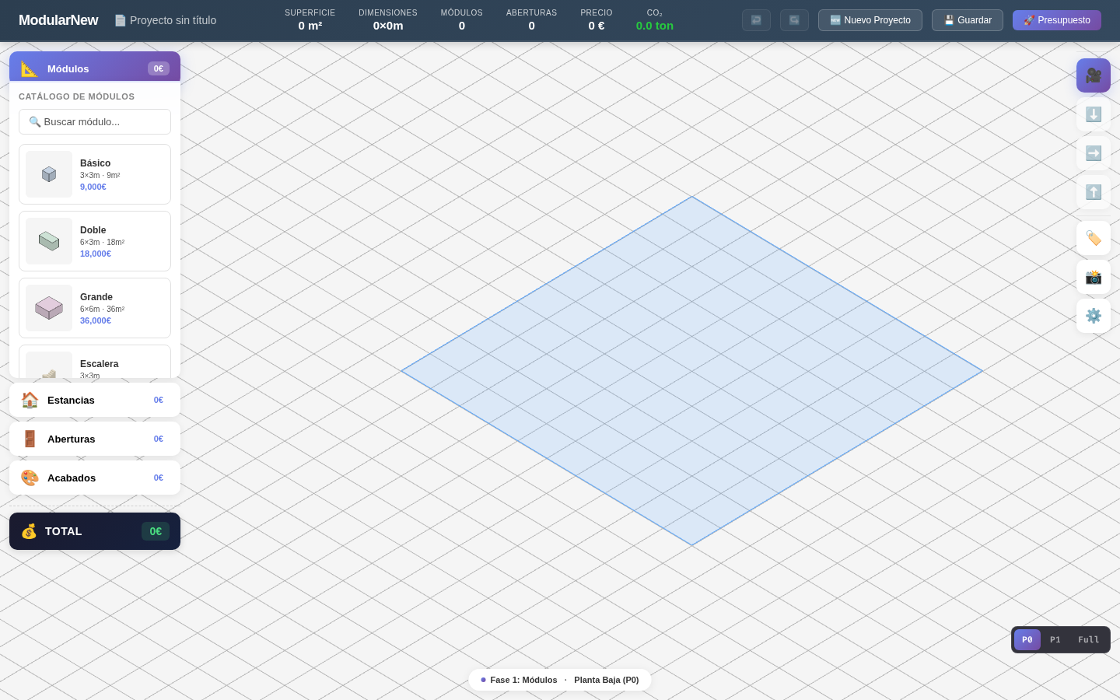Expand the Aberturas section
This screenshot has width=1120, height=700.
95,439
